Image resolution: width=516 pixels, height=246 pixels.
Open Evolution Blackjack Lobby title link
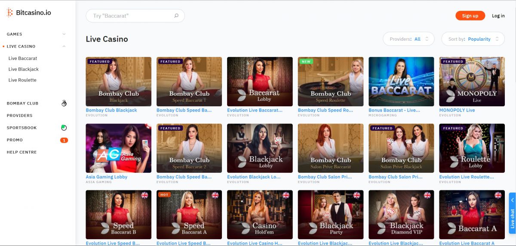point(254,177)
